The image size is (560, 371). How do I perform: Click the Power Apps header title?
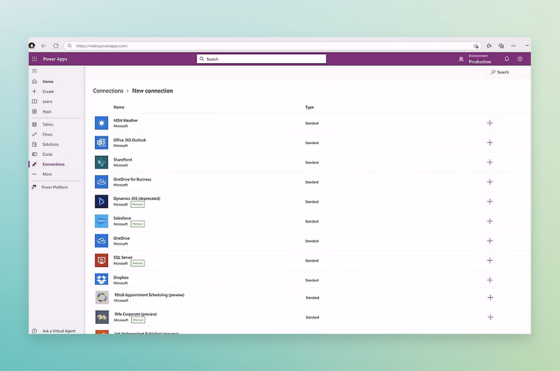coord(55,59)
